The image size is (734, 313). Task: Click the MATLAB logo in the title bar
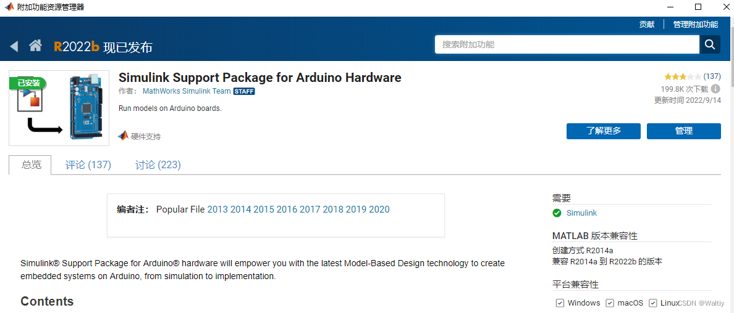[9, 7]
